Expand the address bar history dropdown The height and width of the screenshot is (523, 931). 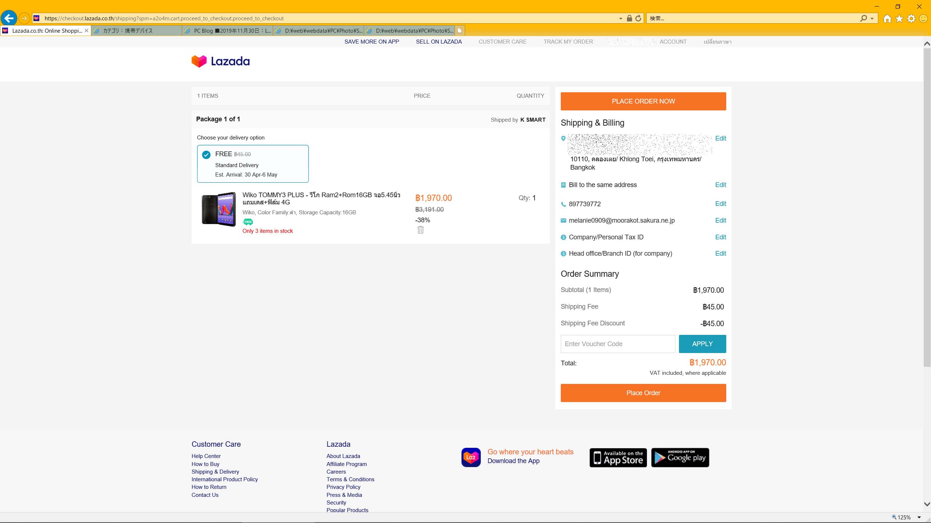pos(620,19)
